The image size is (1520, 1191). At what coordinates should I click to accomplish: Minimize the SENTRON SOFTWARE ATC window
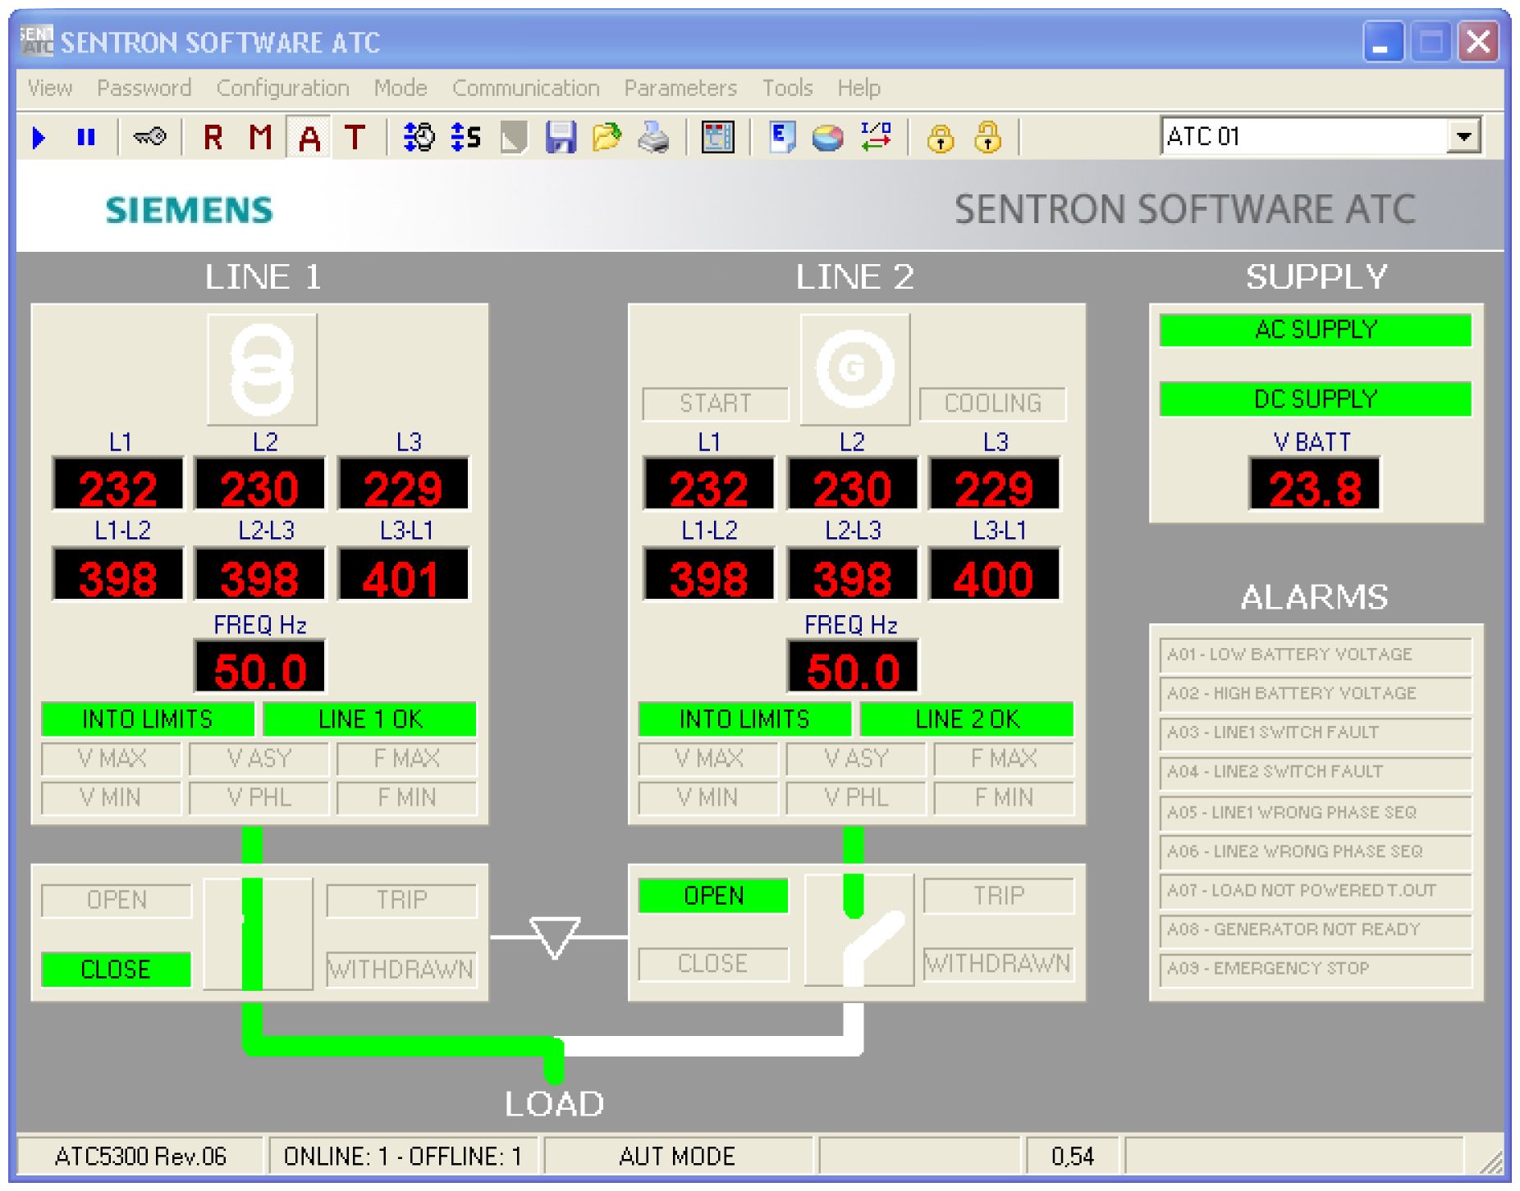(1382, 42)
